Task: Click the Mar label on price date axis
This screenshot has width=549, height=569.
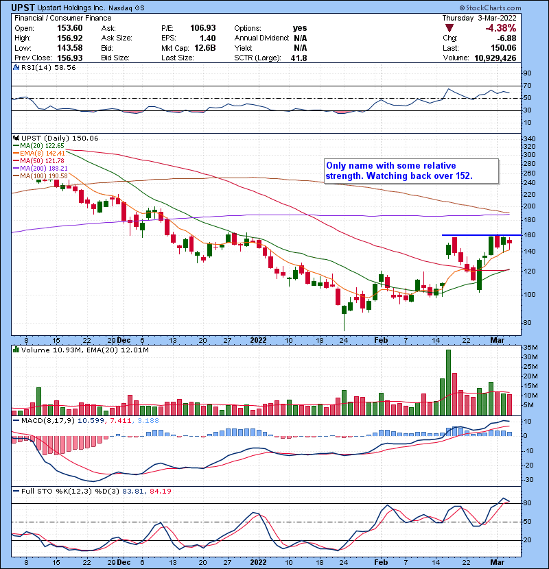Action: pyautogui.click(x=498, y=341)
